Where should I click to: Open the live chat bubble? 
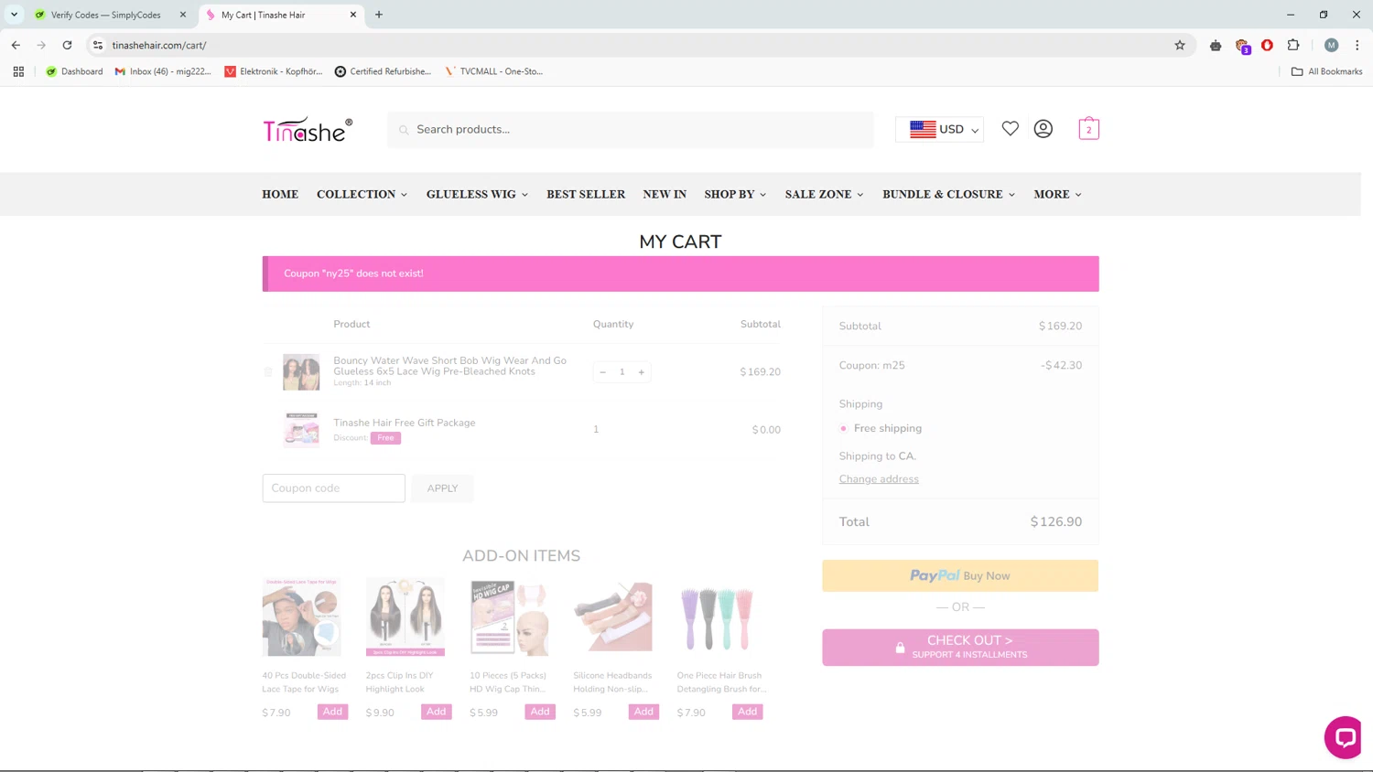(x=1343, y=737)
